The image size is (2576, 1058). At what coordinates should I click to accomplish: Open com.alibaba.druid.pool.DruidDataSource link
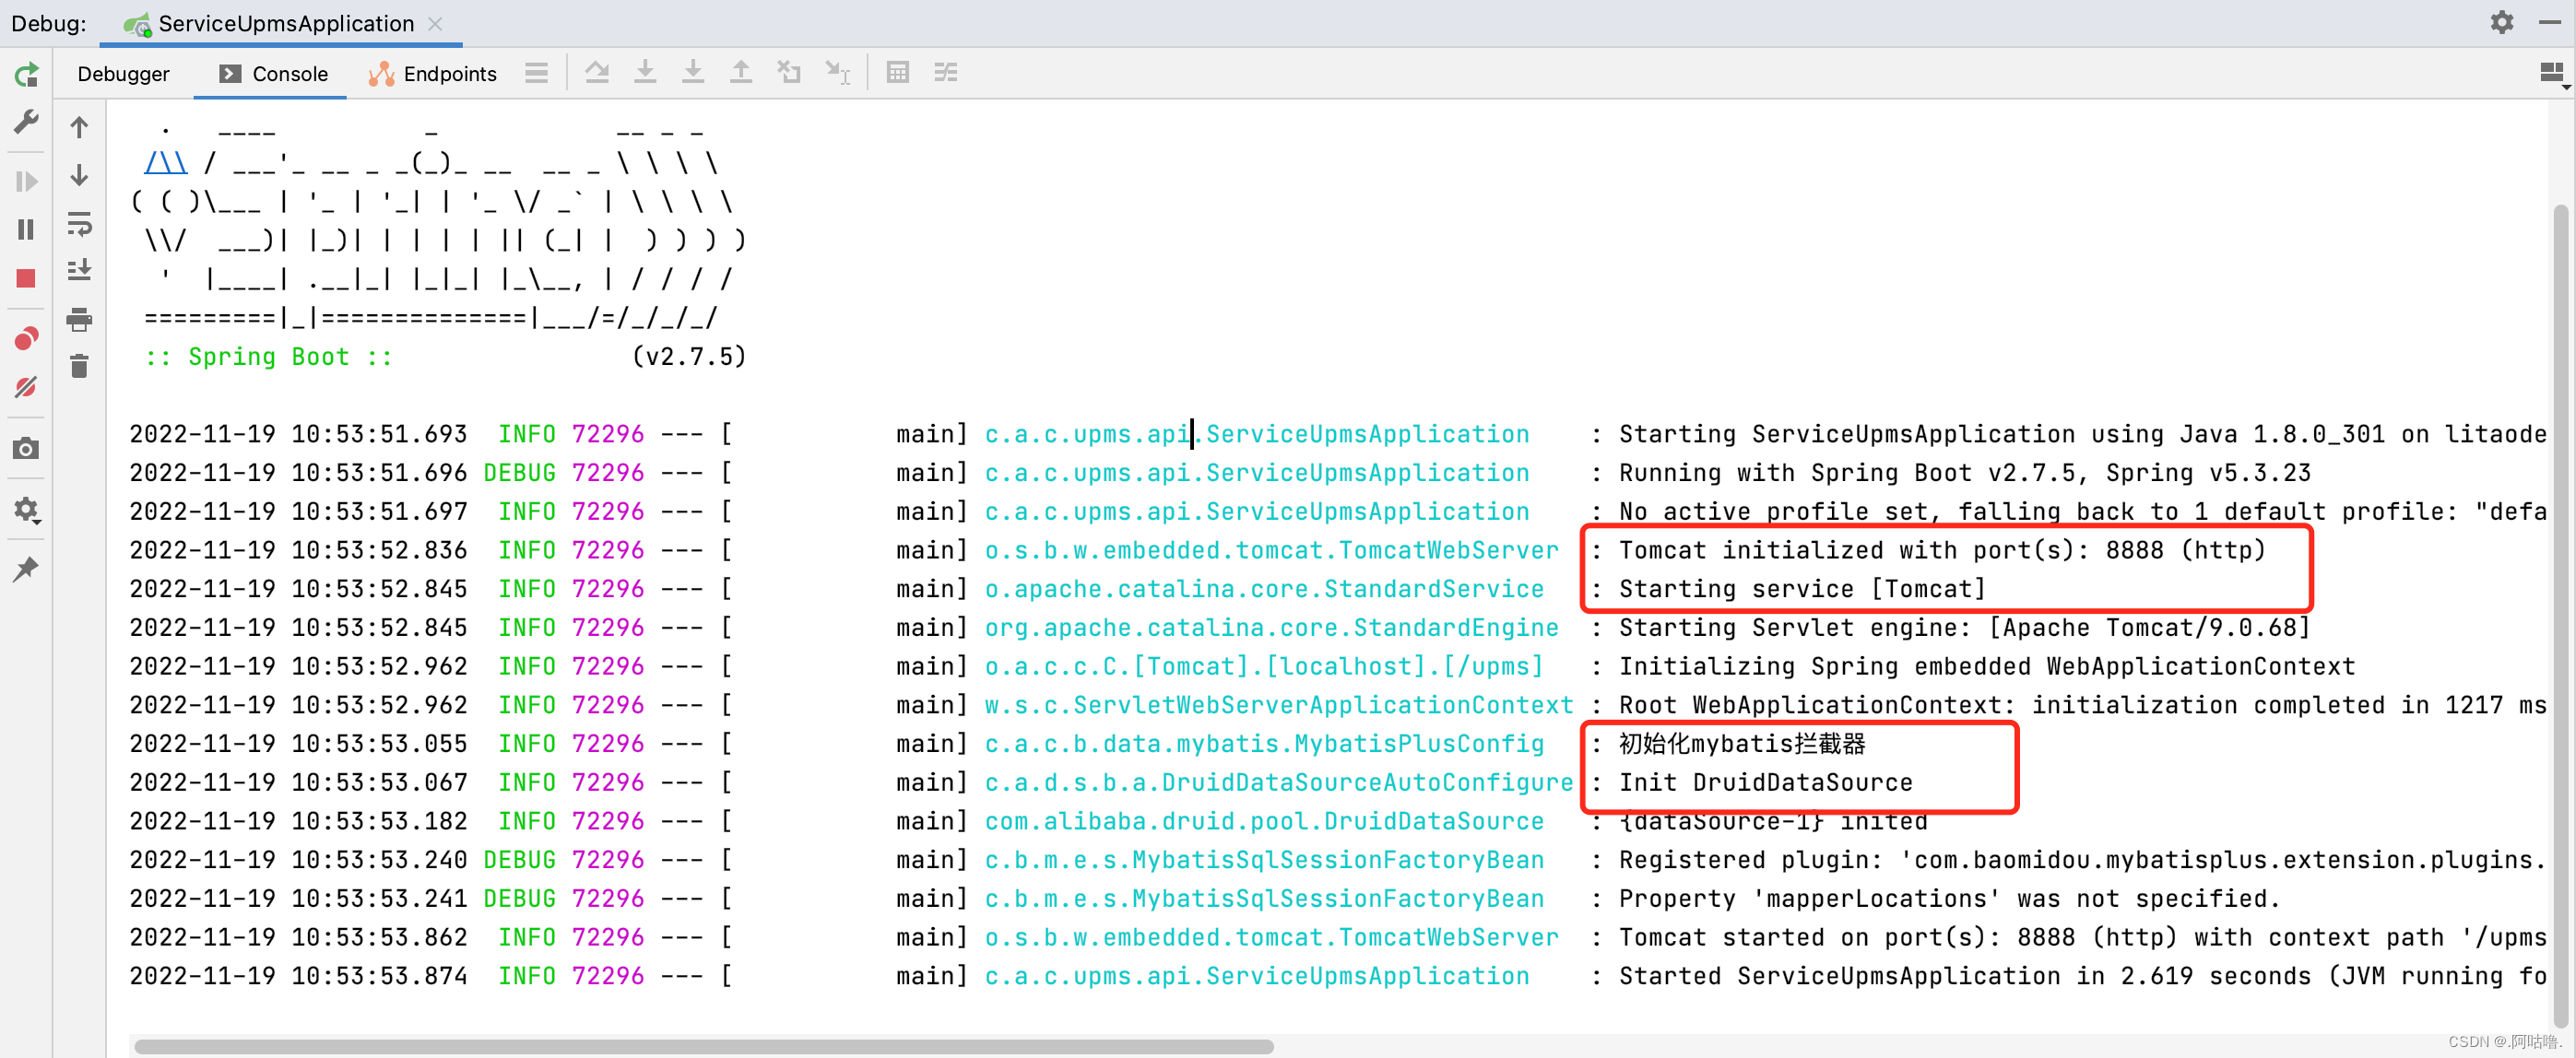click(1264, 821)
